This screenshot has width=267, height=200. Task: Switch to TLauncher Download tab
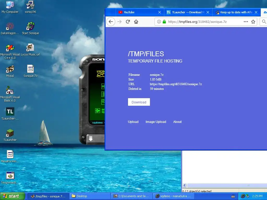tap(188, 12)
